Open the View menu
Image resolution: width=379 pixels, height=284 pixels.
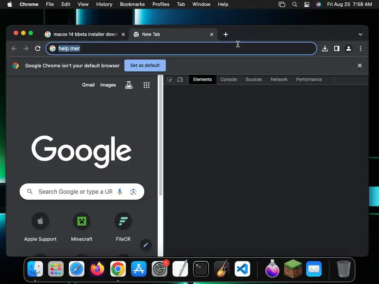point(83,4)
